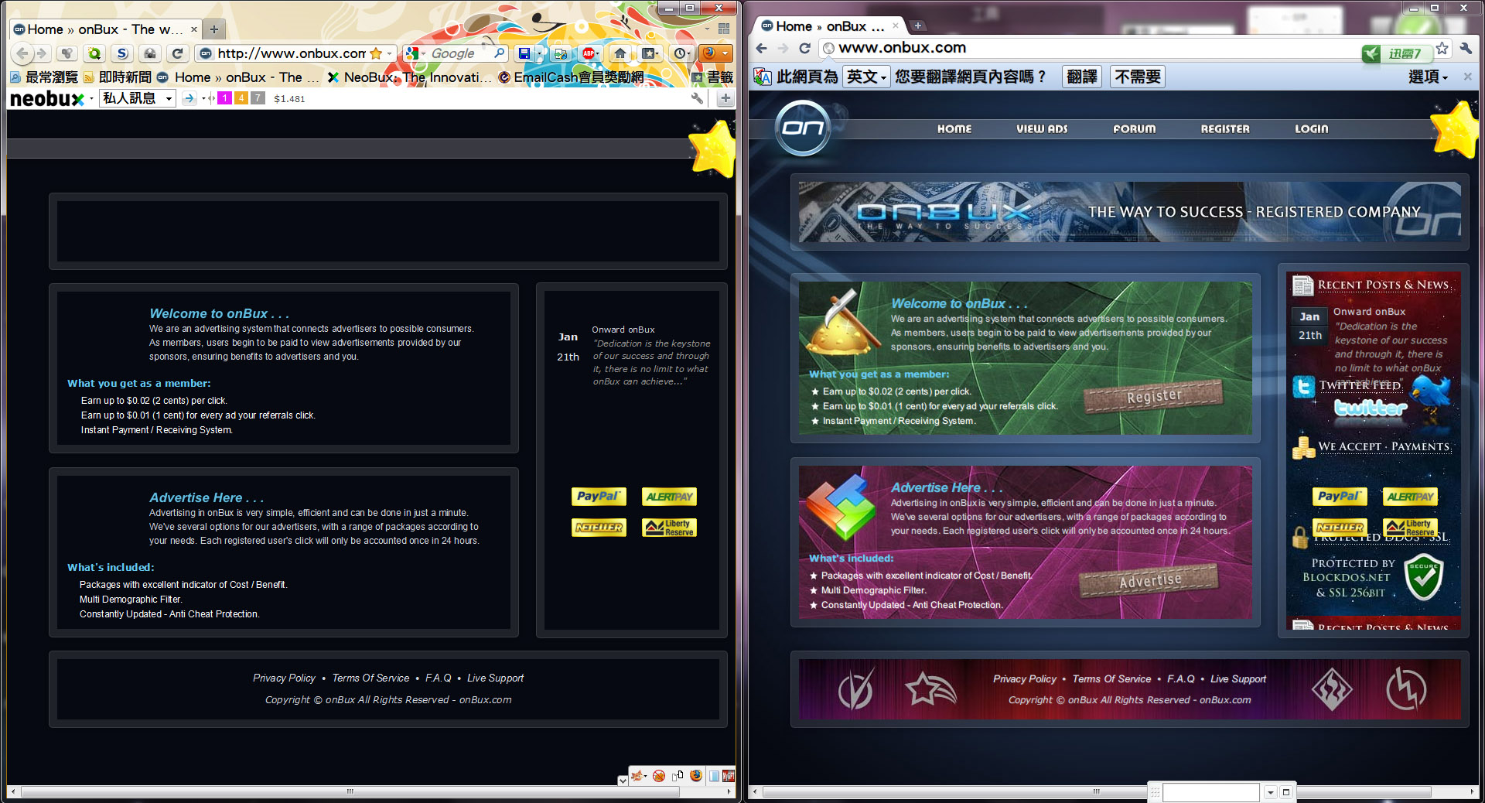Image resolution: width=1485 pixels, height=803 pixels.
Task: Click the magenta '1' counter on neobux toolbar
Action: [x=224, y=98]
